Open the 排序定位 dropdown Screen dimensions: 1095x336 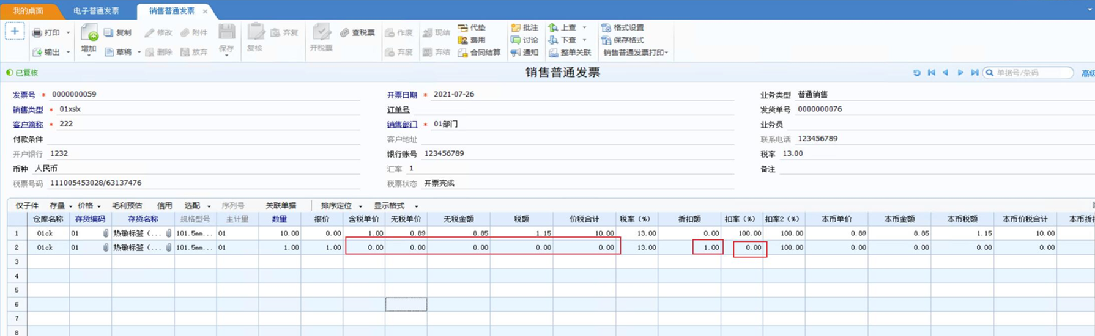(360, 206)
